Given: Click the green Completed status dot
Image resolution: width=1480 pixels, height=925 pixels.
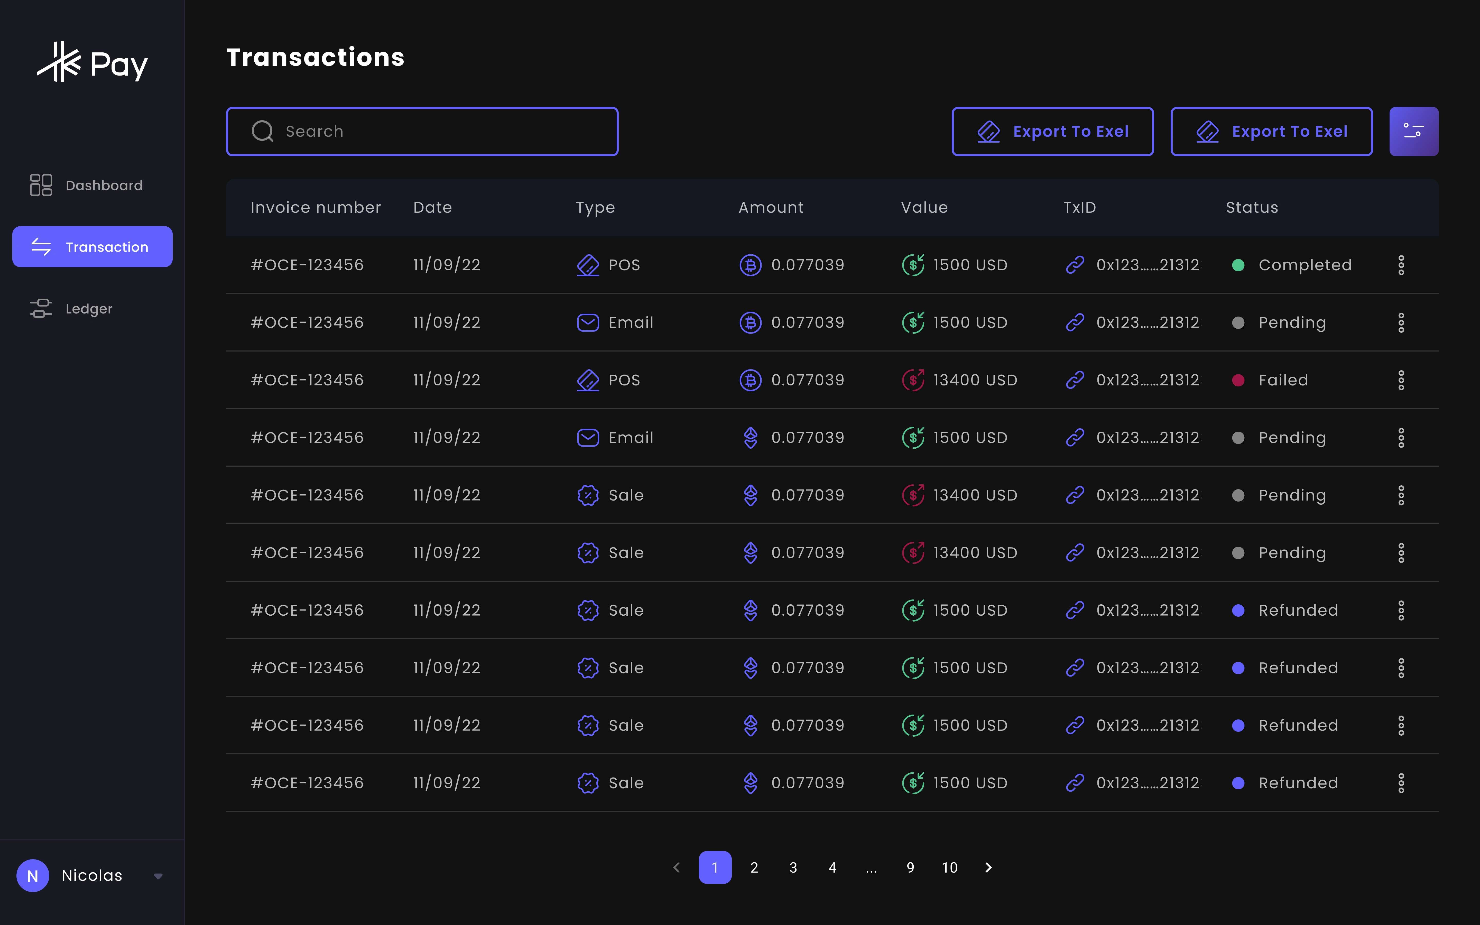Looking at the screenshot, I should pyautogui.click(x=1238, y=265).
